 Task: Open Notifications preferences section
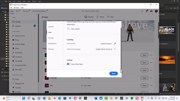point(52,43)
